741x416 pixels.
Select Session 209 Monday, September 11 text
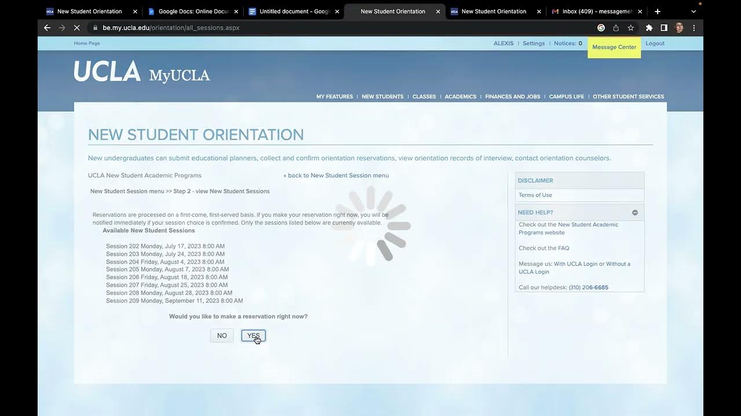coord(174,301)
